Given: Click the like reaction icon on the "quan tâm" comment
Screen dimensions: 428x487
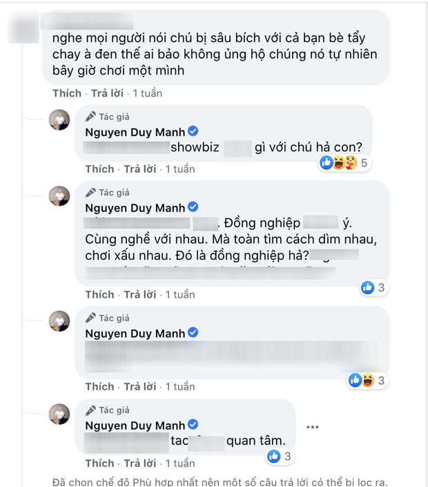Looking at the screenshot, I should coord(273,455).
